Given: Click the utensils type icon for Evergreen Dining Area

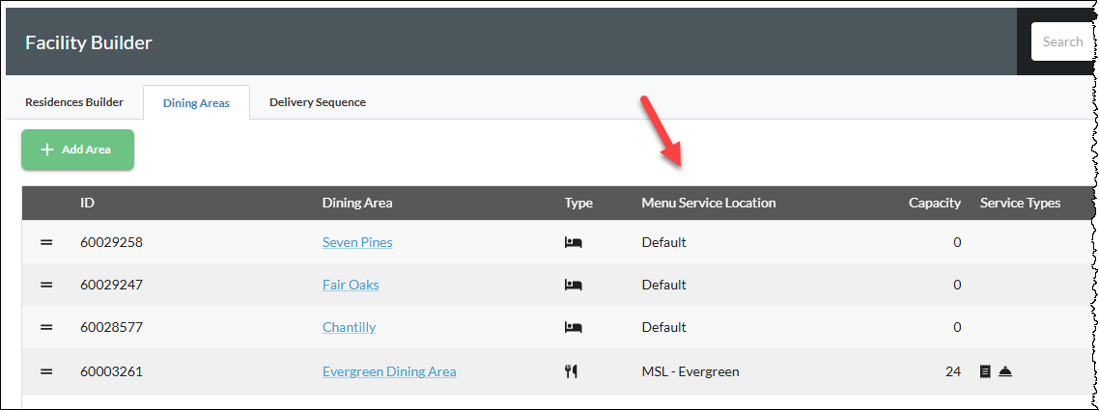Looking at the screenshot, I should click(x=571, y=371).
